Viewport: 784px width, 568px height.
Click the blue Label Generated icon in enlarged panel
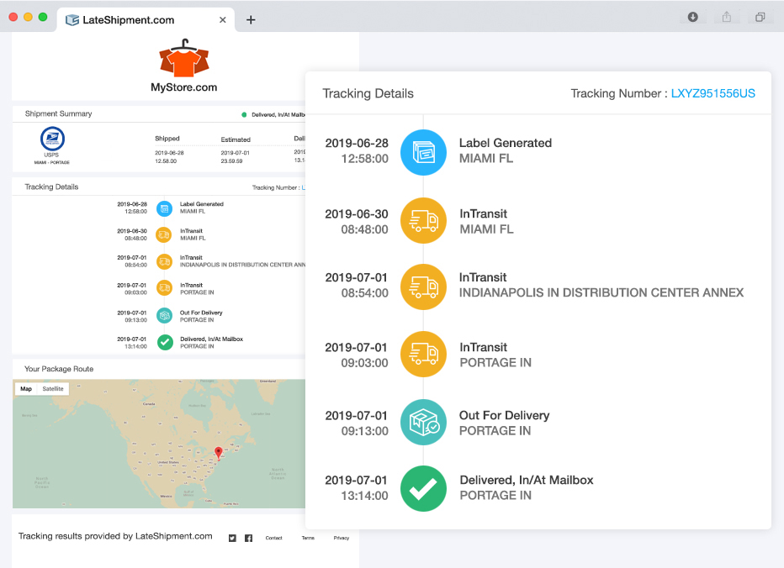pyautogui.click(x=423, y=152)
